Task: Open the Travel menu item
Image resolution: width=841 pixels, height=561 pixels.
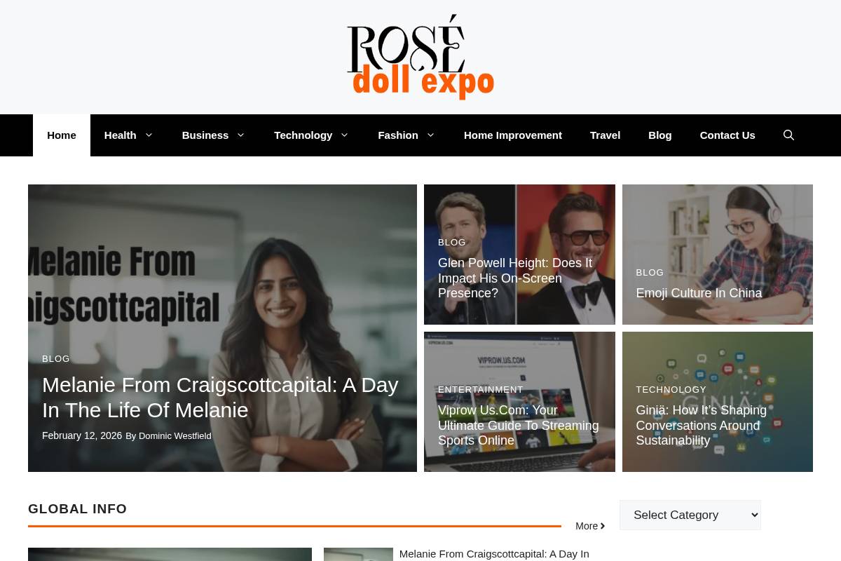Action: coord(605,135)
